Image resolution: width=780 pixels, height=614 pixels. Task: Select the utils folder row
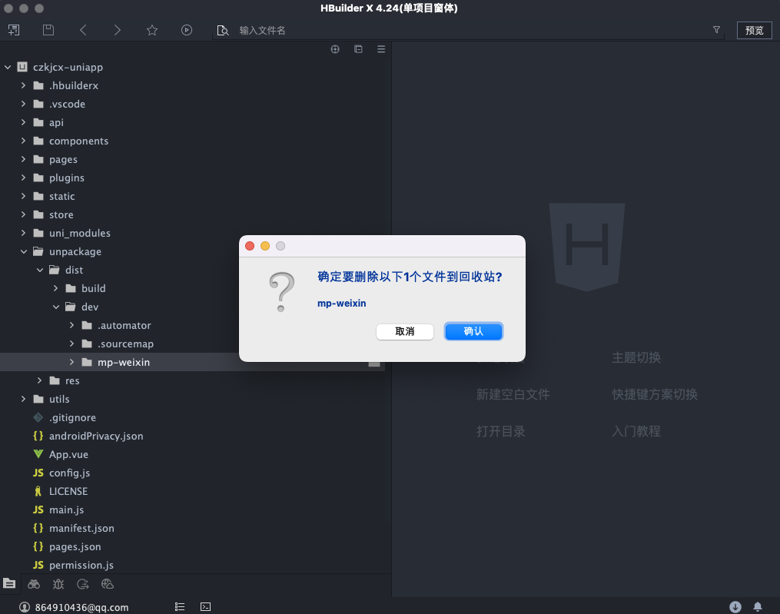point(193,399)
